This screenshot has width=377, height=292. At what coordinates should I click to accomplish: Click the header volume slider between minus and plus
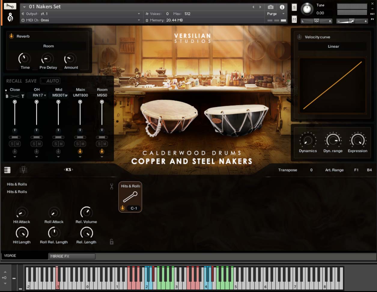click(x=352, y=21)
